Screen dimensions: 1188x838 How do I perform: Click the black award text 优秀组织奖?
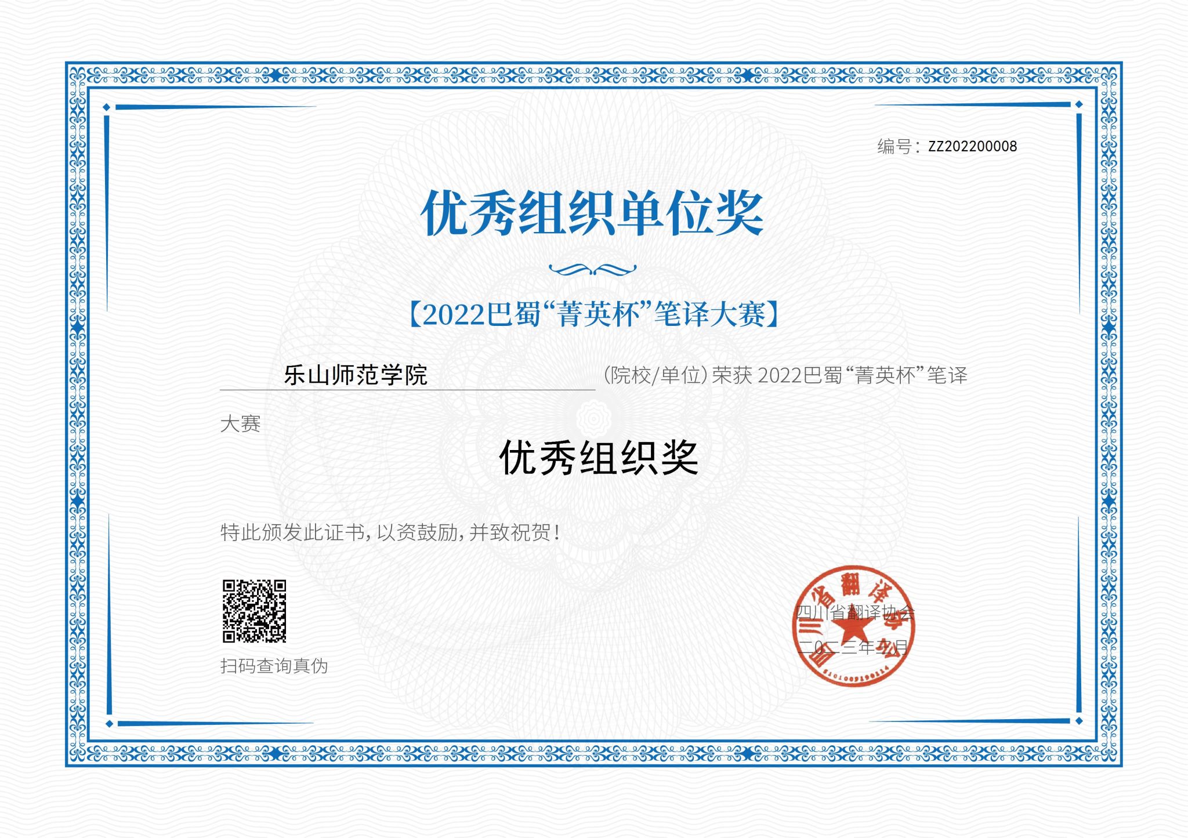click(x=598, y=458)
